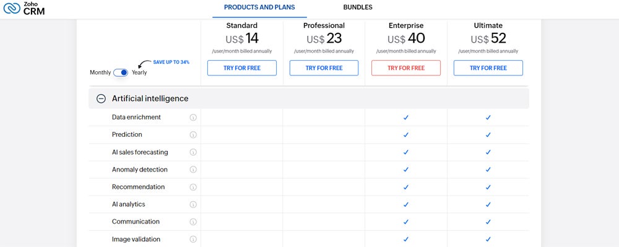Toggle Monthly/Yearly billing switch
Image resolution: width=619 pixels, height=247 pixels.
click(x=121, y=72)
